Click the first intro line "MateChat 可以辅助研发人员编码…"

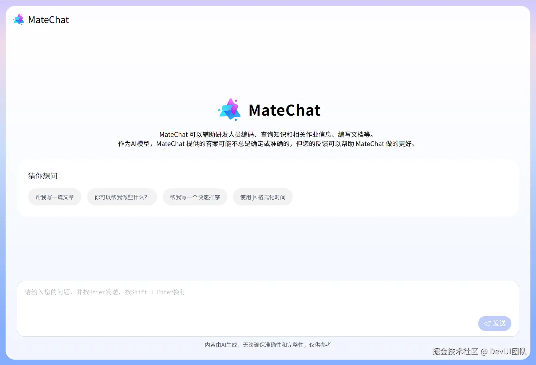pos(267,134)
